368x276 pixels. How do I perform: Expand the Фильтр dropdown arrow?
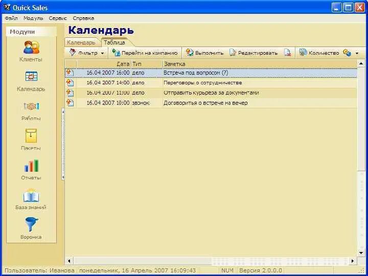click(102, 53)
